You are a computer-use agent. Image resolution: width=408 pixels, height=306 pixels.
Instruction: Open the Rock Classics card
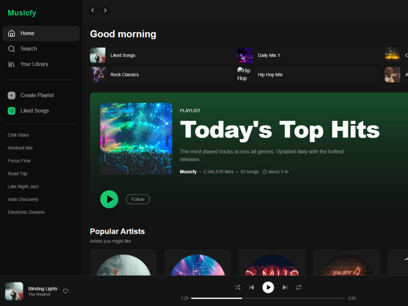[162, 75]
